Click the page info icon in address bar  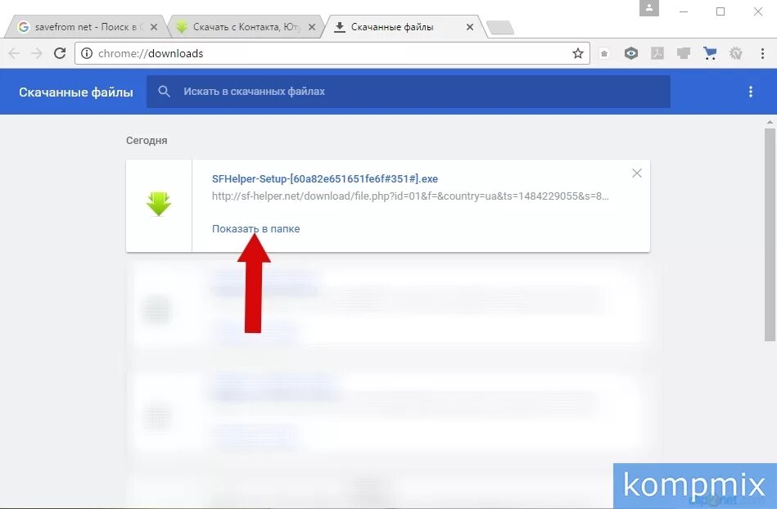click(87, 53)
